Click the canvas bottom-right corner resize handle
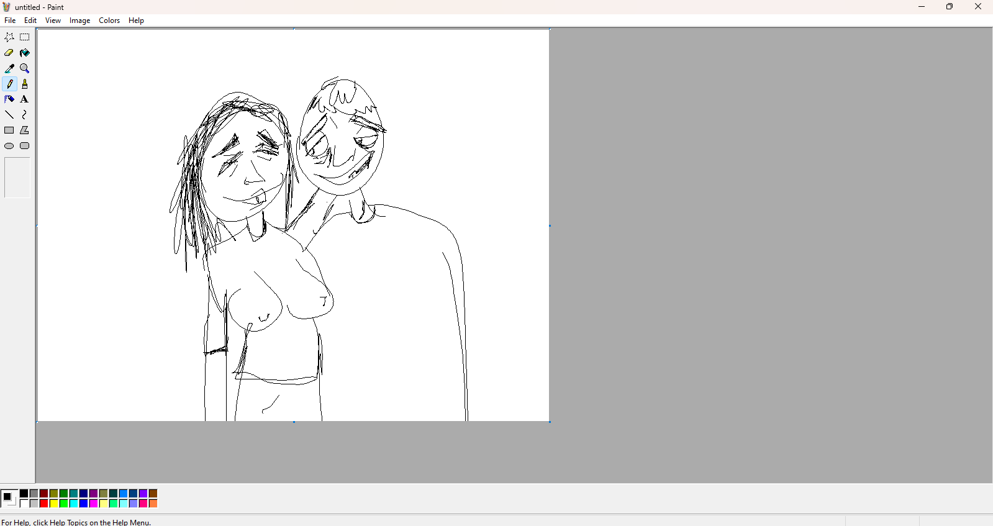 click(x=550, y=422)
